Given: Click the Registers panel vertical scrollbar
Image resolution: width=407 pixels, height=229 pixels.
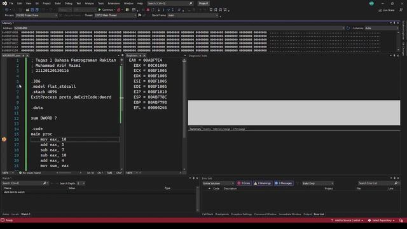Looking at the screenshot, I should pos(184,114).
